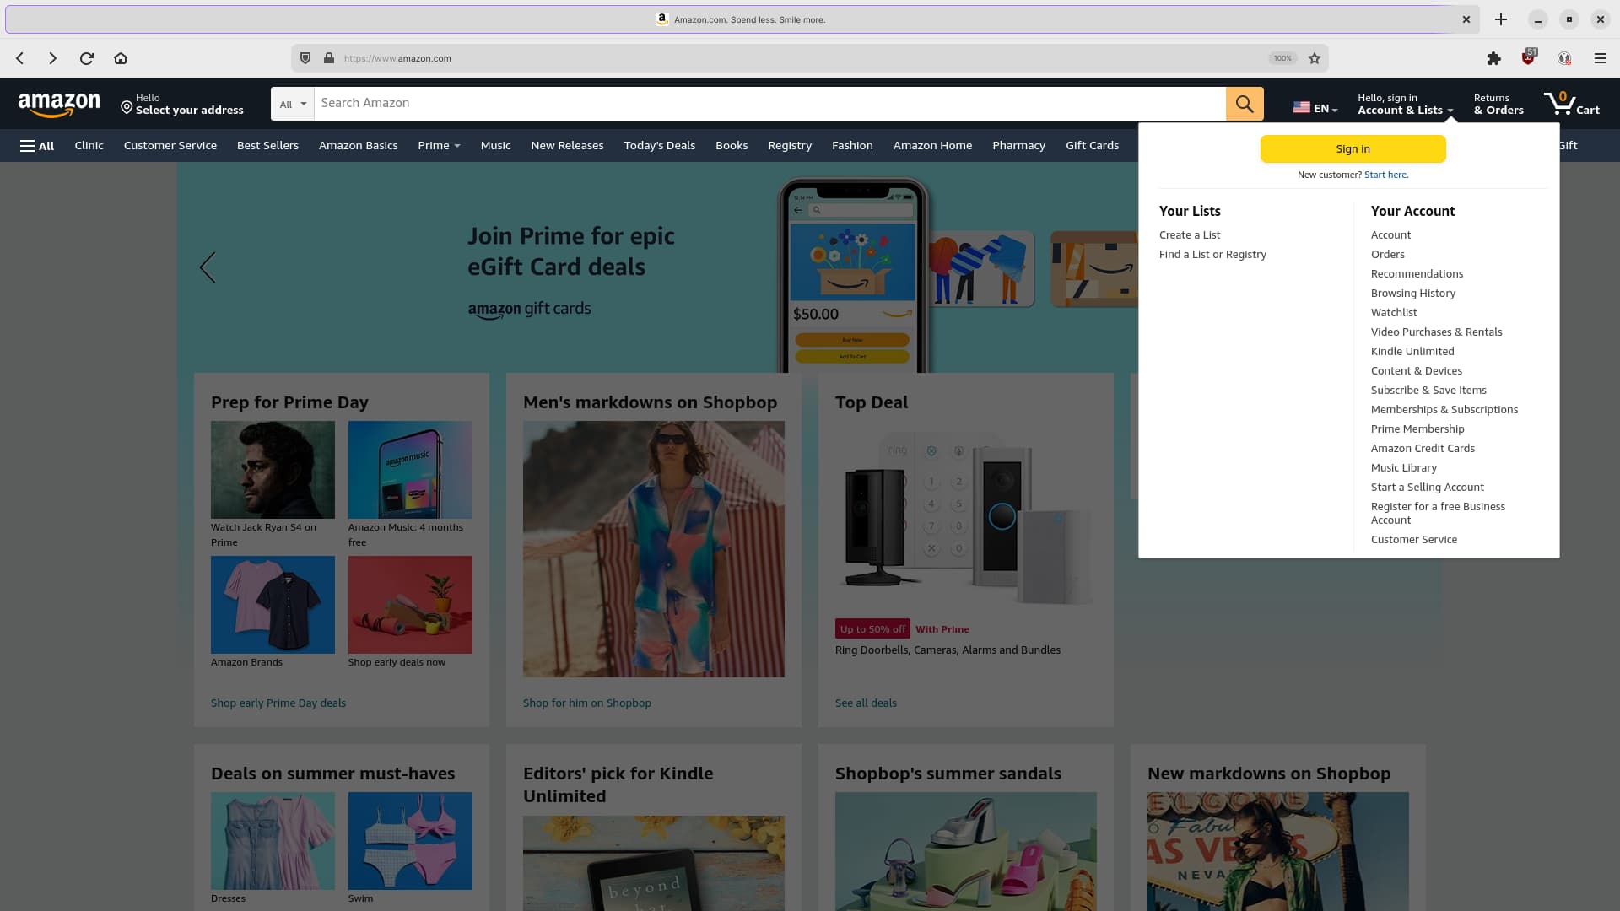Click the browser forward arrow

(x=52, y=58)
